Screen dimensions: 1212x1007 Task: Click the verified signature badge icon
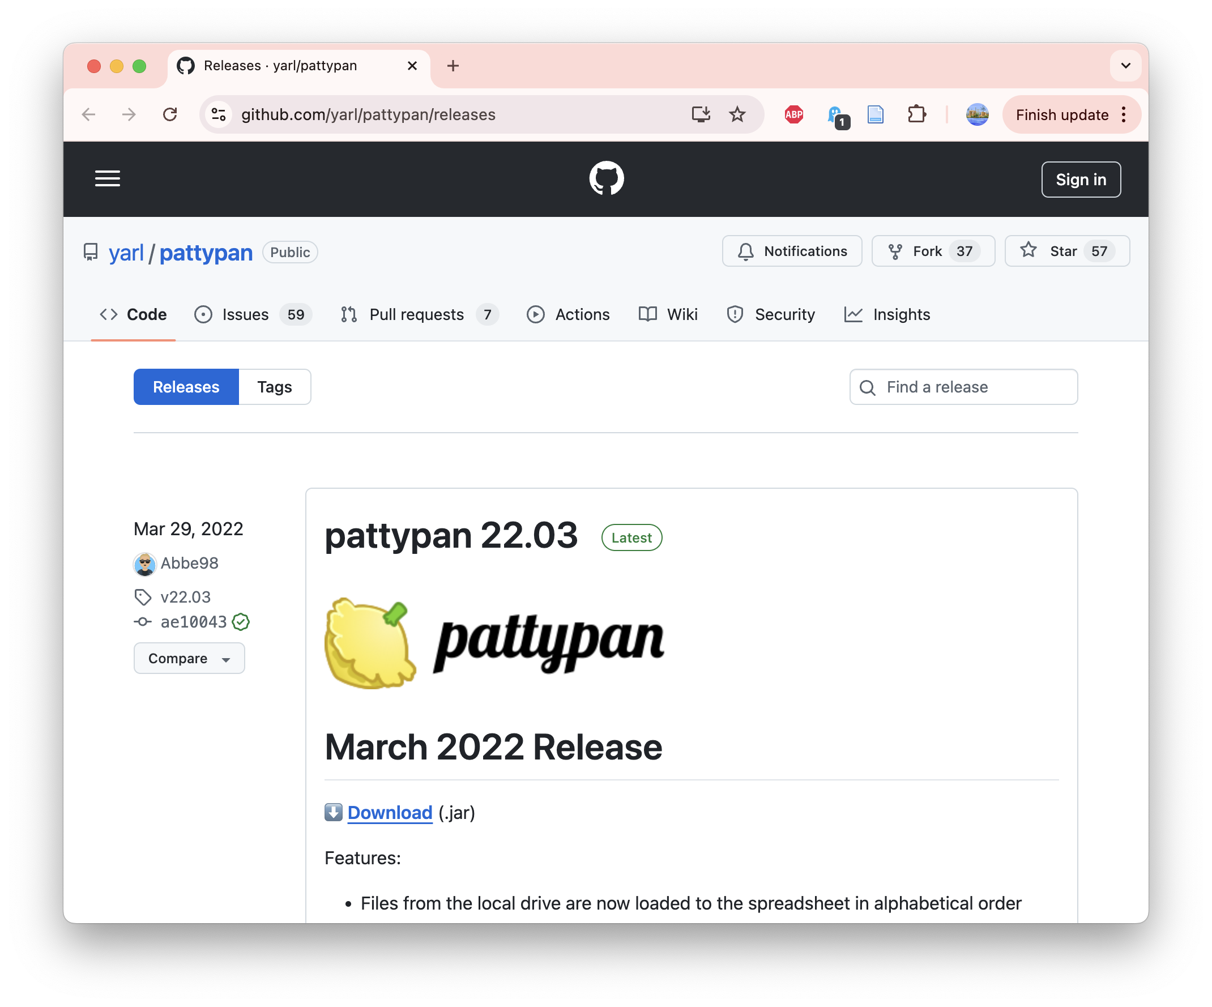(x=241, y=621)
